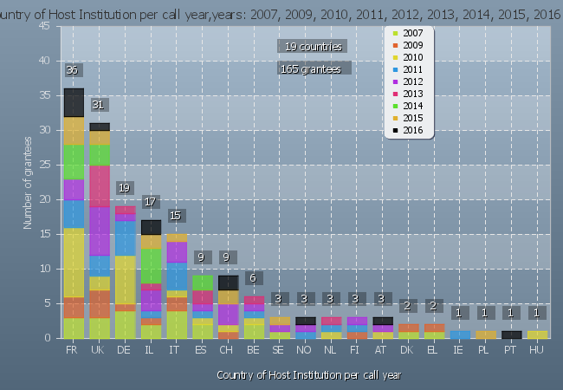Select the 2016 legend entry
Screen dimensions: 563x390
coord(412,130)
